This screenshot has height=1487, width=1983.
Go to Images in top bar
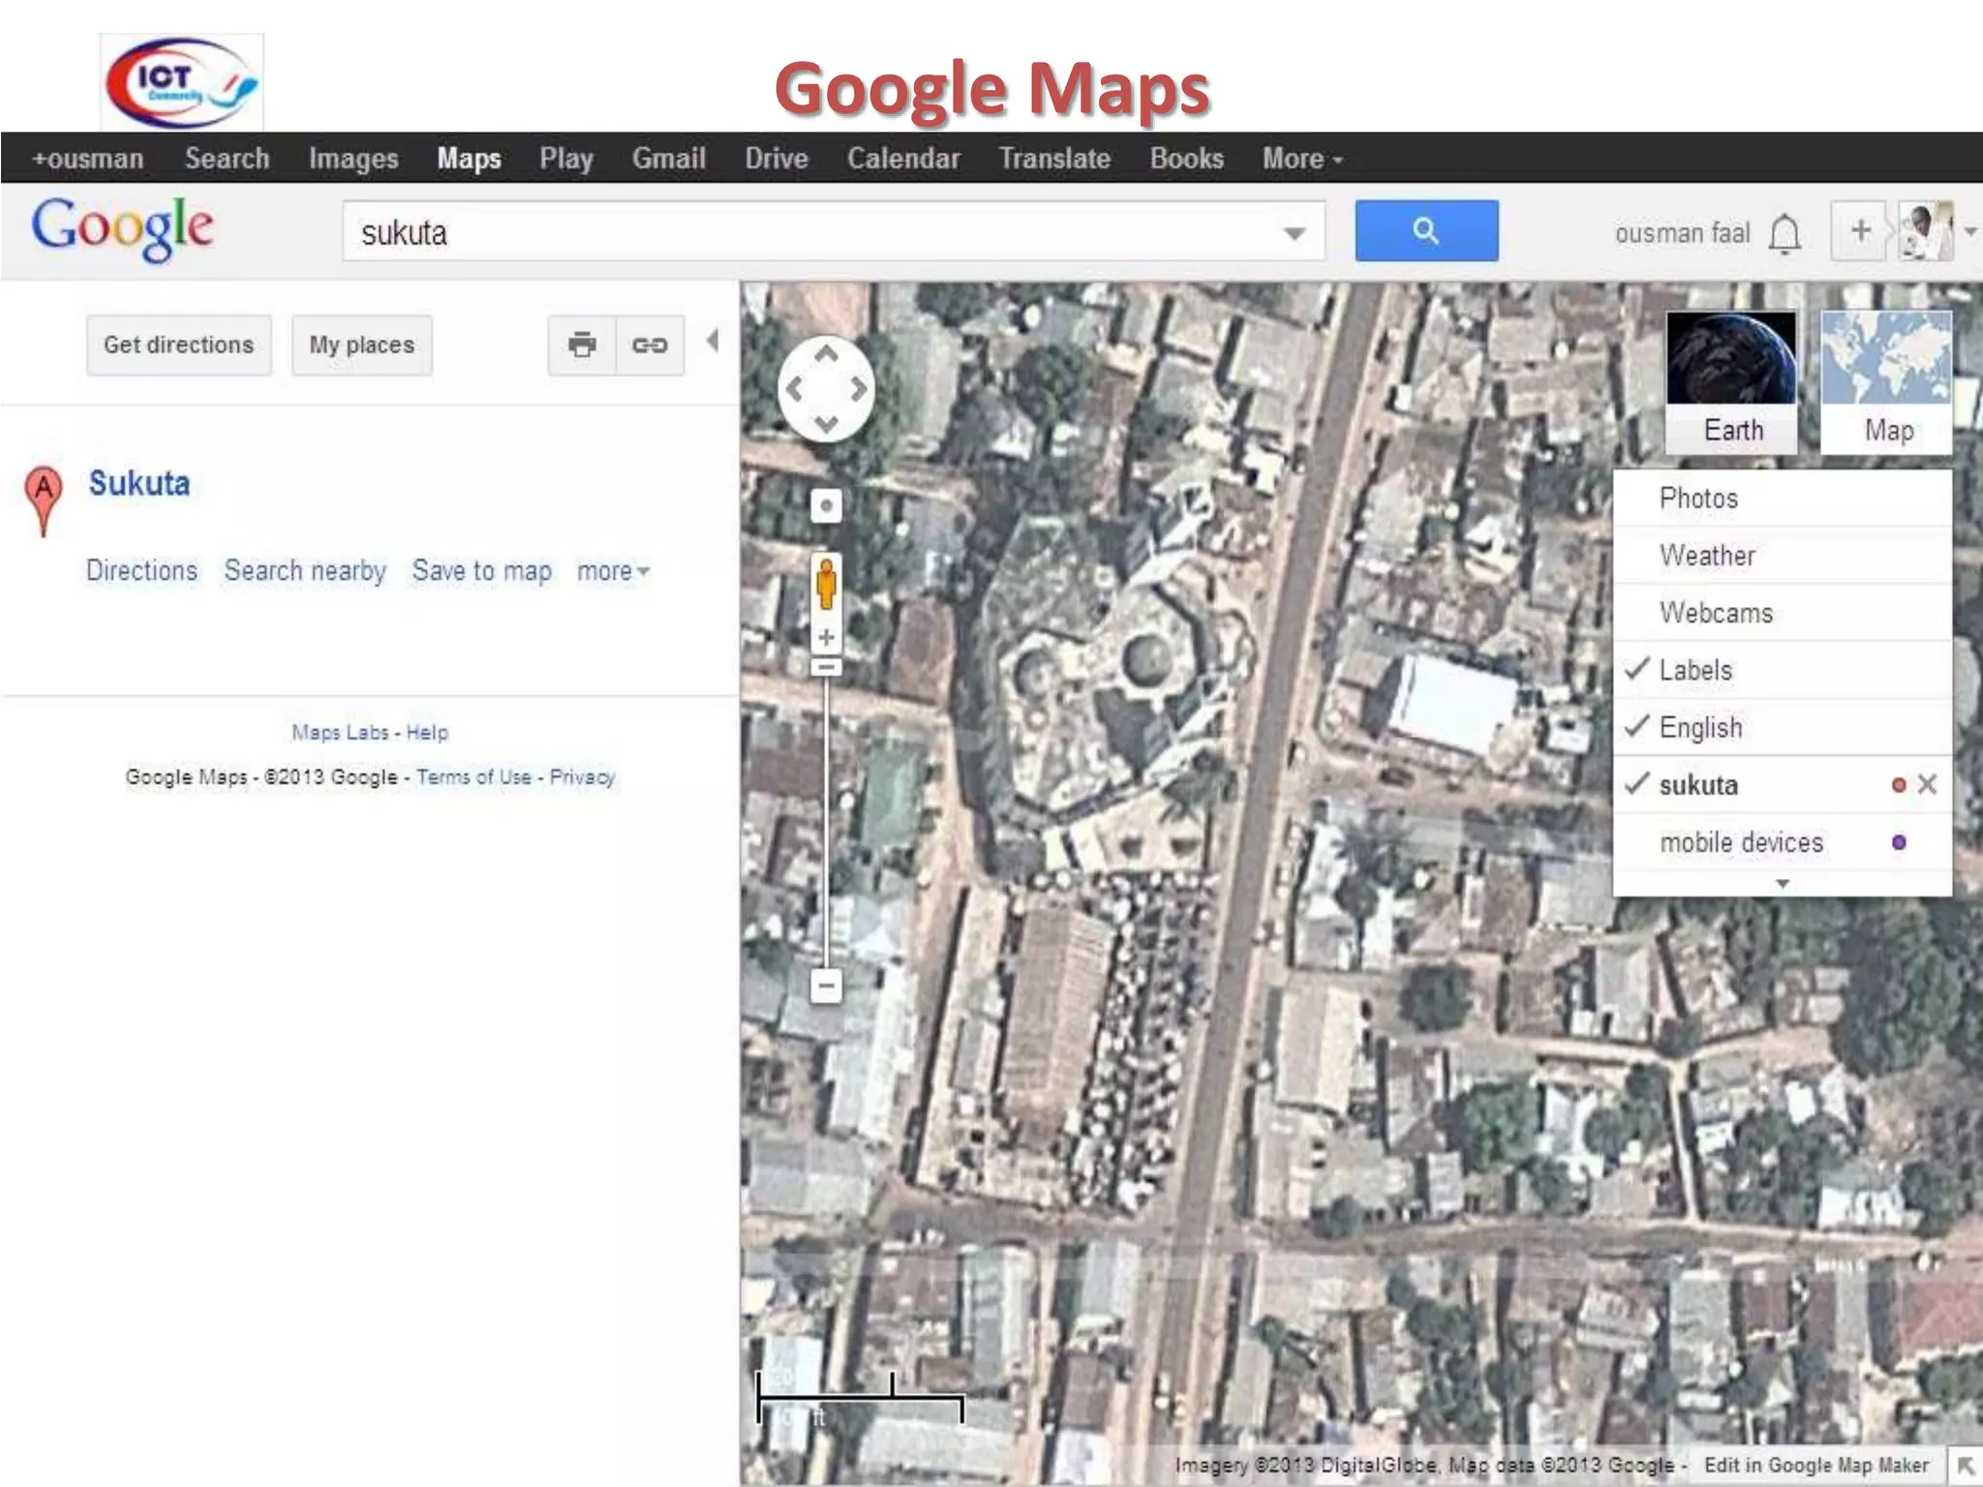353,158
